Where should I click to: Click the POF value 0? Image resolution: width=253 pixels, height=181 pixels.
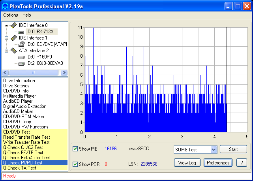106,164
